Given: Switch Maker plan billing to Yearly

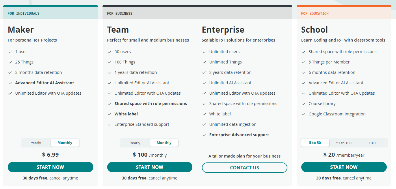Looking at the screenshot, I should (36, 143).
